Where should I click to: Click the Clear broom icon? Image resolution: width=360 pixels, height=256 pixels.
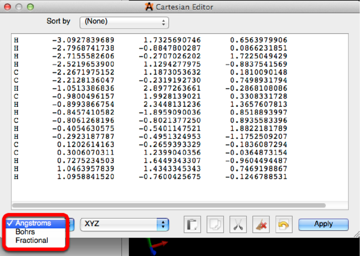(x=261, y=225)
